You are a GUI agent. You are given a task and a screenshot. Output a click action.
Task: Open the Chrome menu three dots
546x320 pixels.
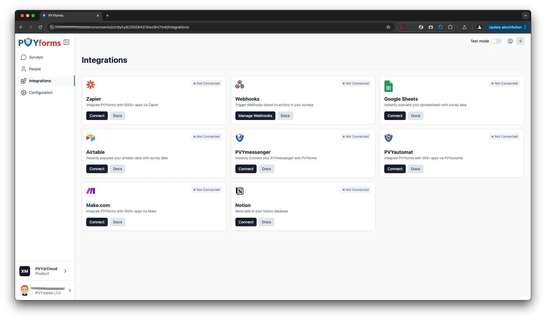point(525,27)
